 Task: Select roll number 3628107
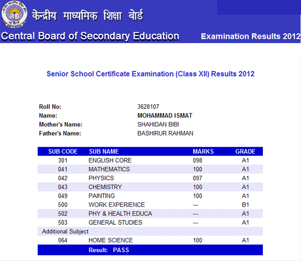tap(148, 107)
